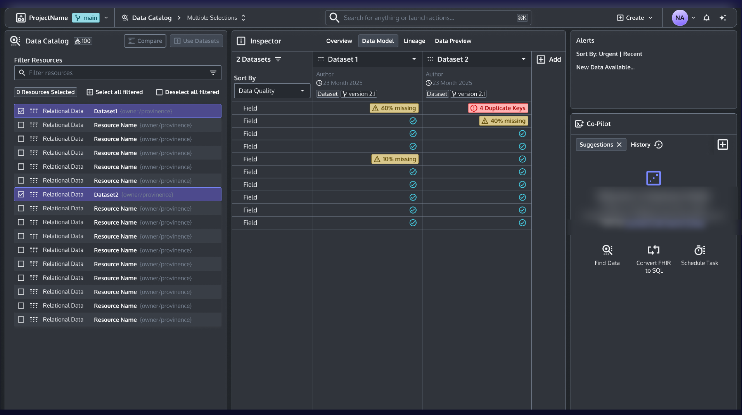The image size is (742, 415).
Task: Check the Resource Name checkbox just below Dataset2
Action: tap(21, 208)
